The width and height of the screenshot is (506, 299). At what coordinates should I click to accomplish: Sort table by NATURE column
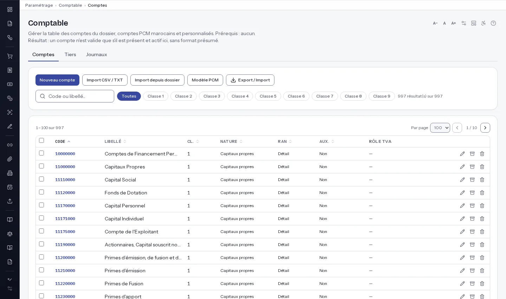coord(231,141)
